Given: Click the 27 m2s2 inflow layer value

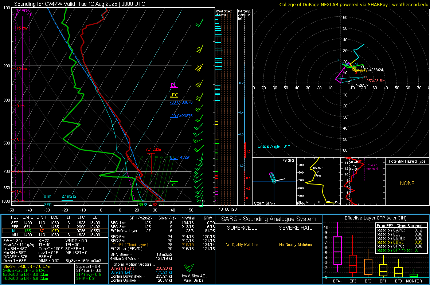Looking at the screenshot, I should (x=69, y=196).
